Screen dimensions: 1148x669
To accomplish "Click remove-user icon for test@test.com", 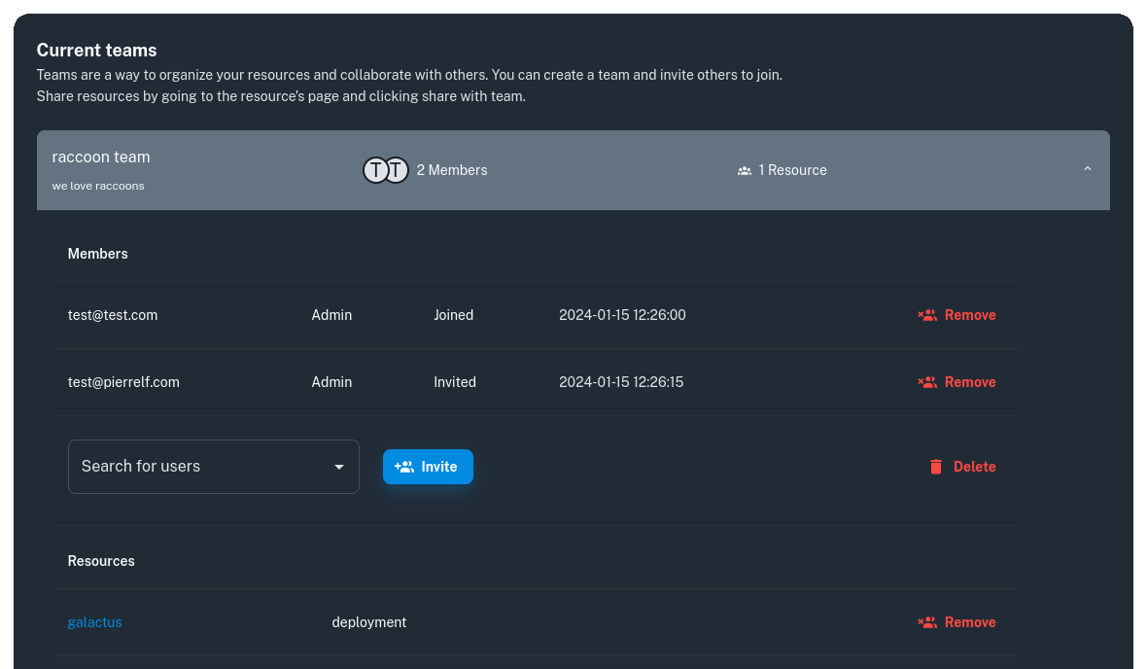I will (927, 315).
